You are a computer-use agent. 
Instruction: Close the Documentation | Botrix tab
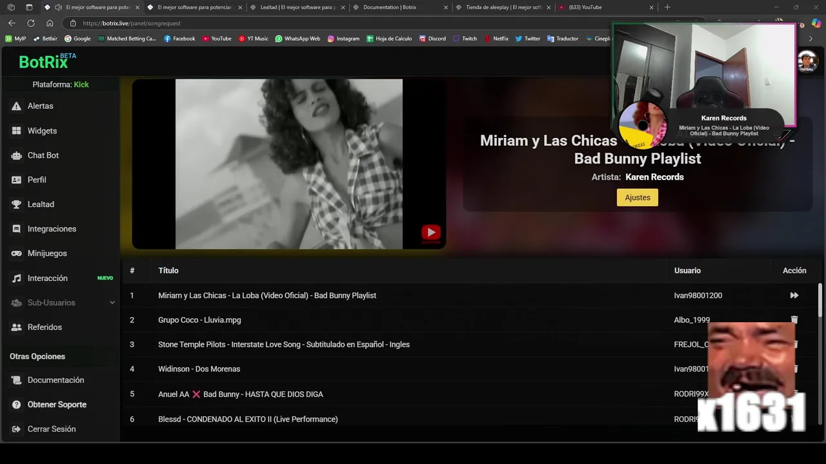pyautogui.click(x=445, y=7)
